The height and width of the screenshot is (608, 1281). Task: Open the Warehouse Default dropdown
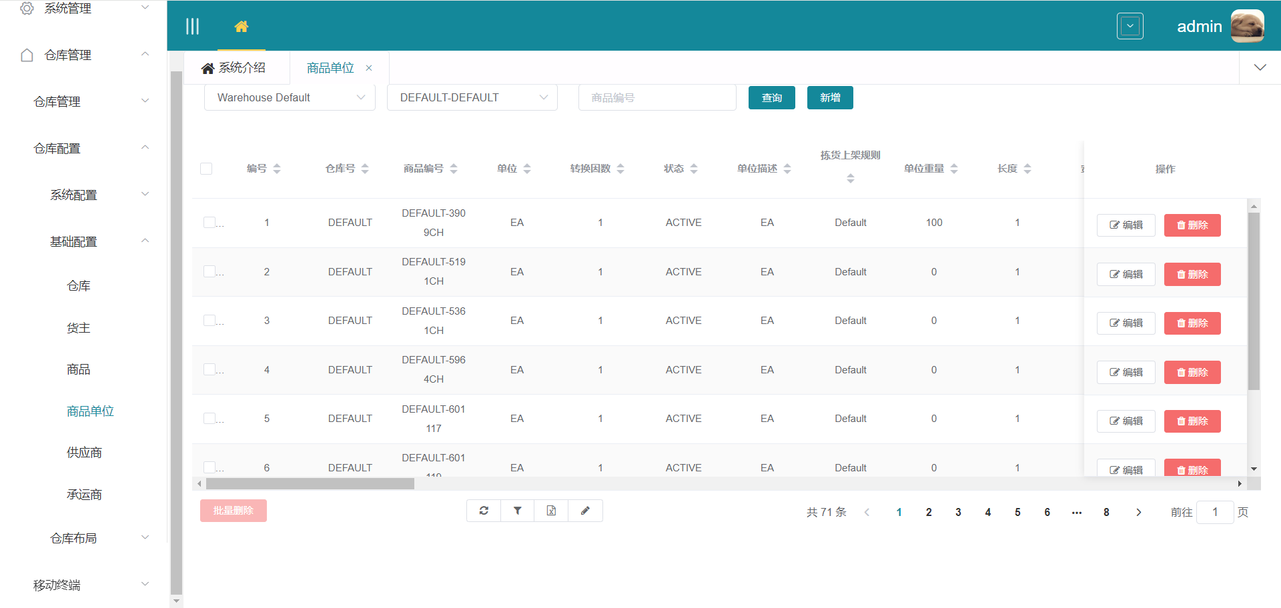290,98
